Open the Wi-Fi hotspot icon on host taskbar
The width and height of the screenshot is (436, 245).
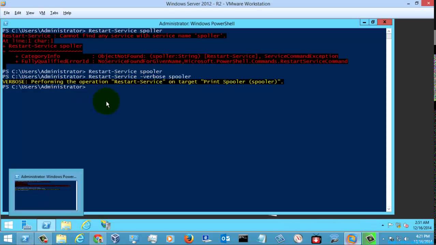click(334, 239)
